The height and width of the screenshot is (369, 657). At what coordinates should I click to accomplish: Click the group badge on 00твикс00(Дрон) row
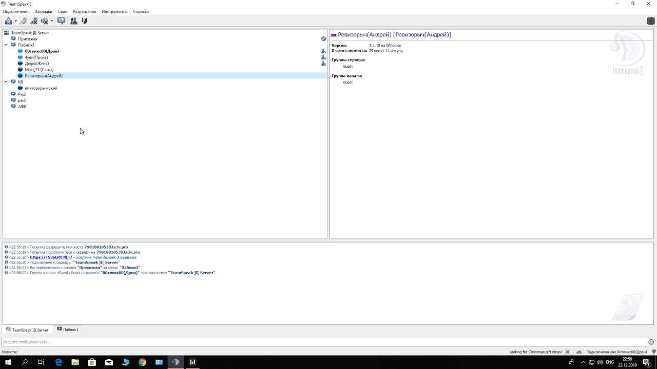pyautogui.click(x=323, y=51)
